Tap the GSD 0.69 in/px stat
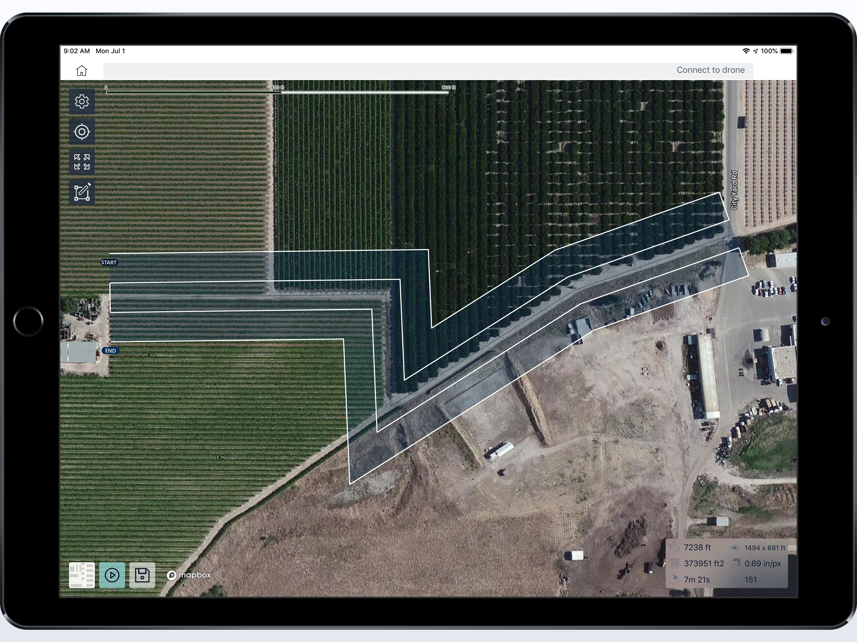 tap(763, 564)
